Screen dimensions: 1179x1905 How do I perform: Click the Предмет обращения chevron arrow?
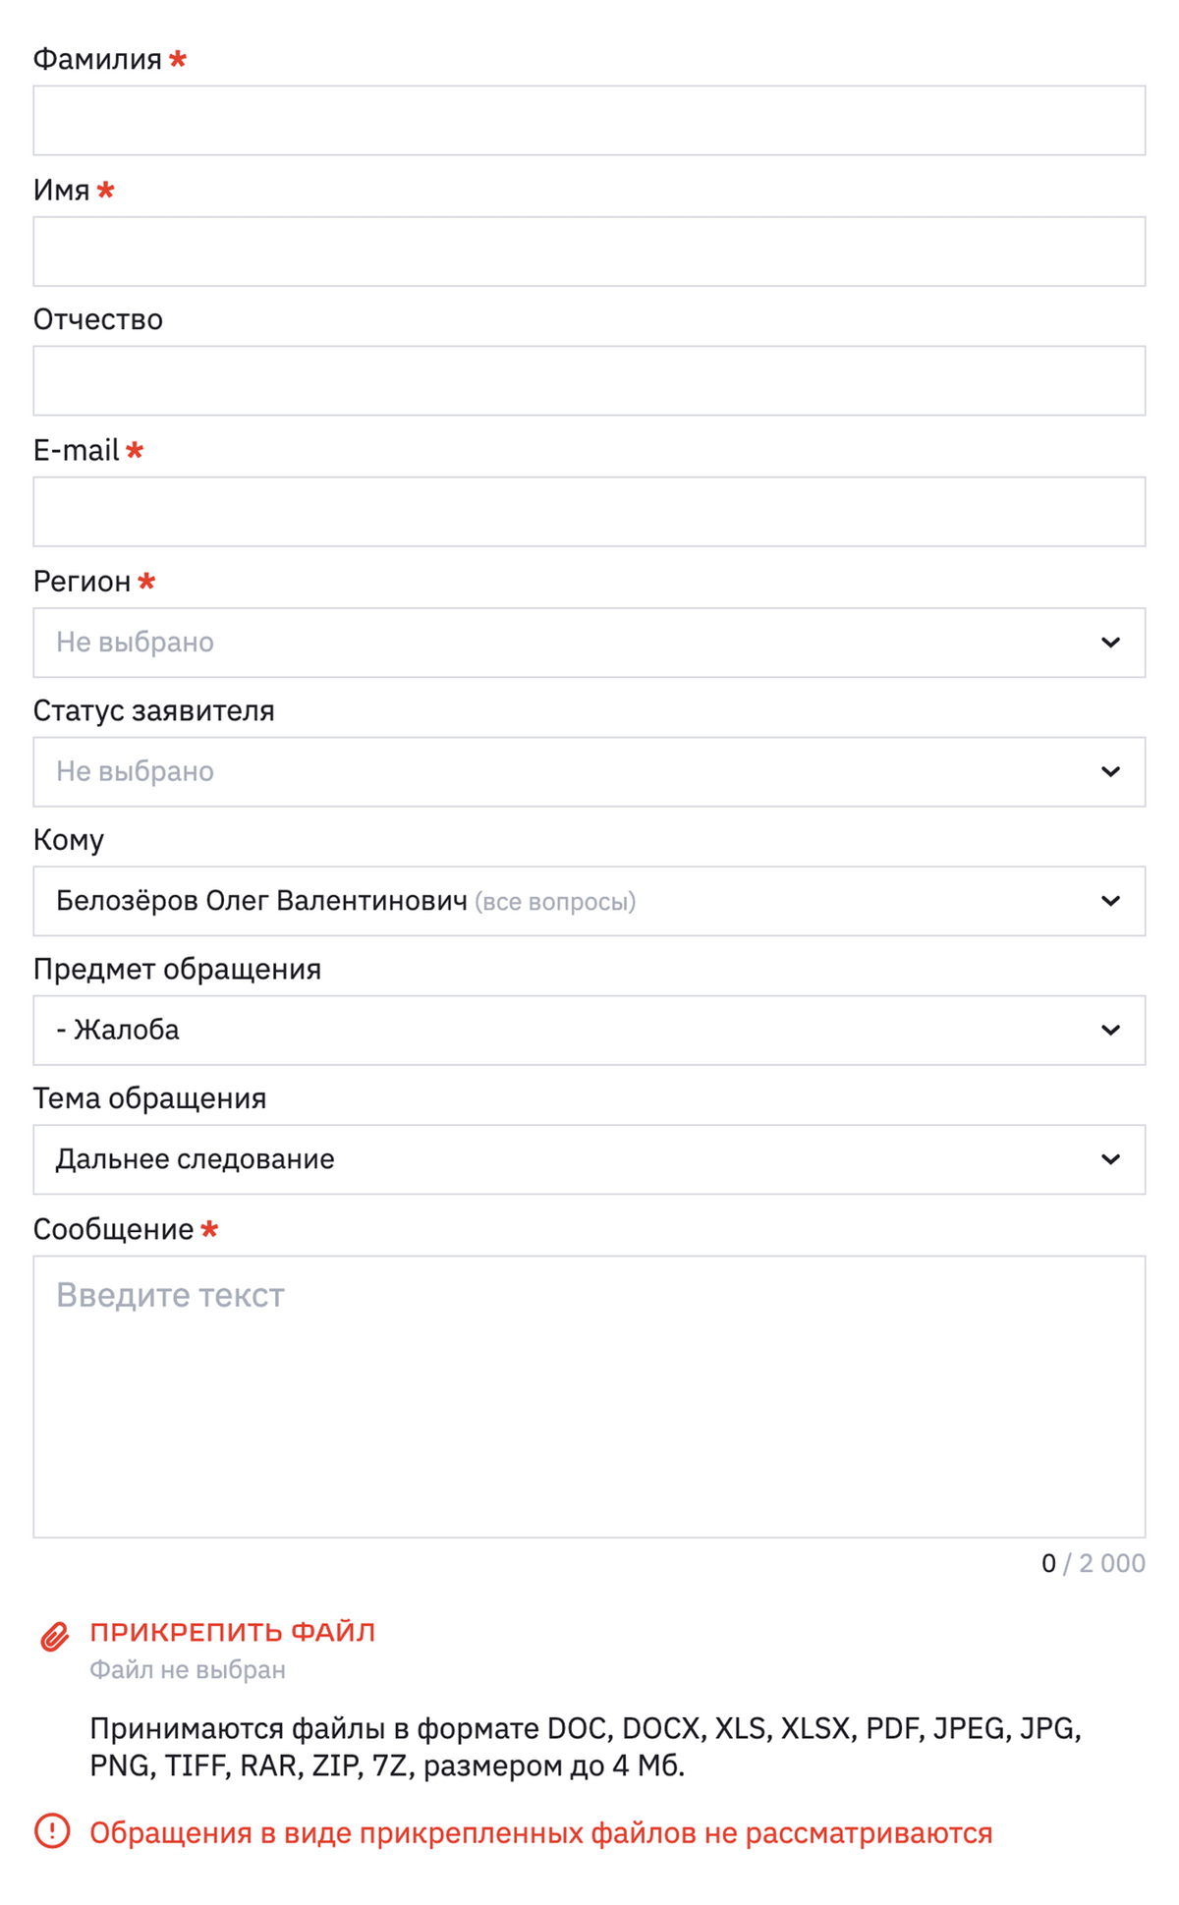point(1110,1031)
